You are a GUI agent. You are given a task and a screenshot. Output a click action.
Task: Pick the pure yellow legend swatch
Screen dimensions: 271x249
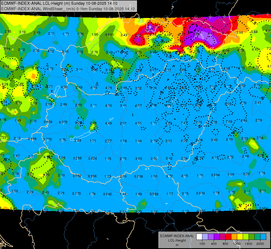[x=240, y=237]
